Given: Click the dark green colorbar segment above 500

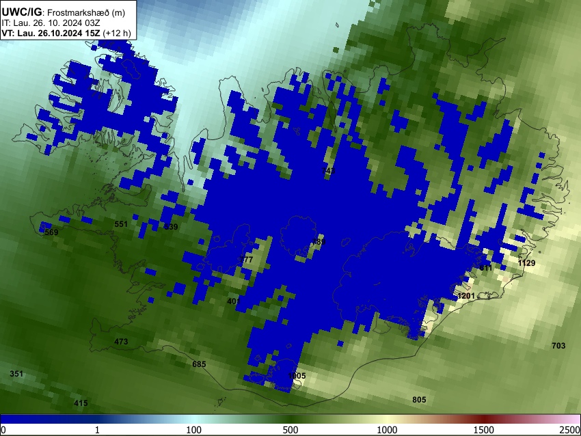Looking at the screenshot, I should pos(290,419).
